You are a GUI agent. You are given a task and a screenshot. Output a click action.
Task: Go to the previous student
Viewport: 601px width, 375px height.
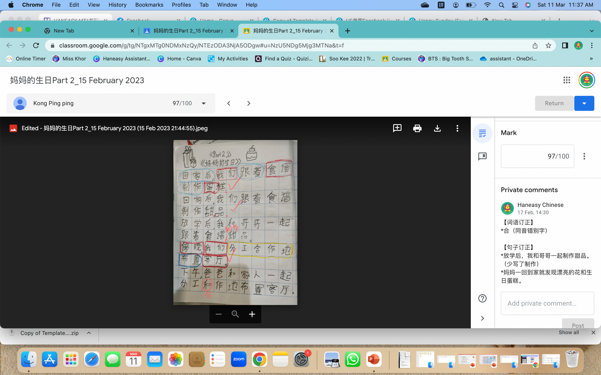[229, 103]
